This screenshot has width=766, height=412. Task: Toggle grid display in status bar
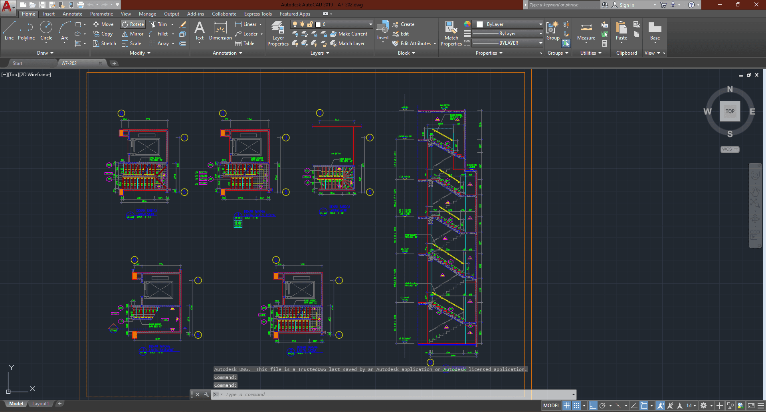[x=566, y=406]
